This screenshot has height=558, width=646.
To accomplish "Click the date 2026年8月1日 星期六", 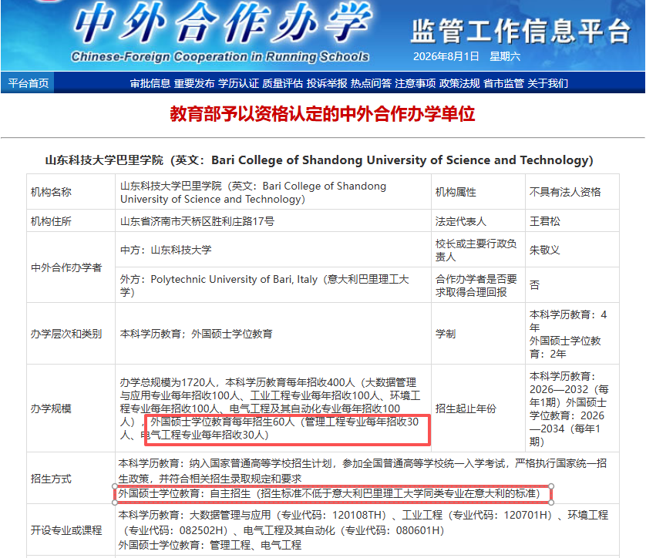I will click(x=467, y=56).
